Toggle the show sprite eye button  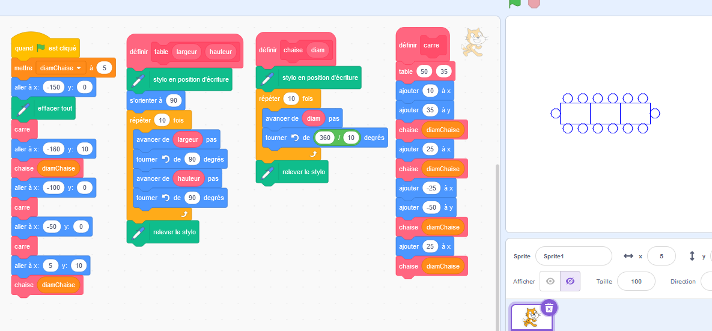coord(549,281)
